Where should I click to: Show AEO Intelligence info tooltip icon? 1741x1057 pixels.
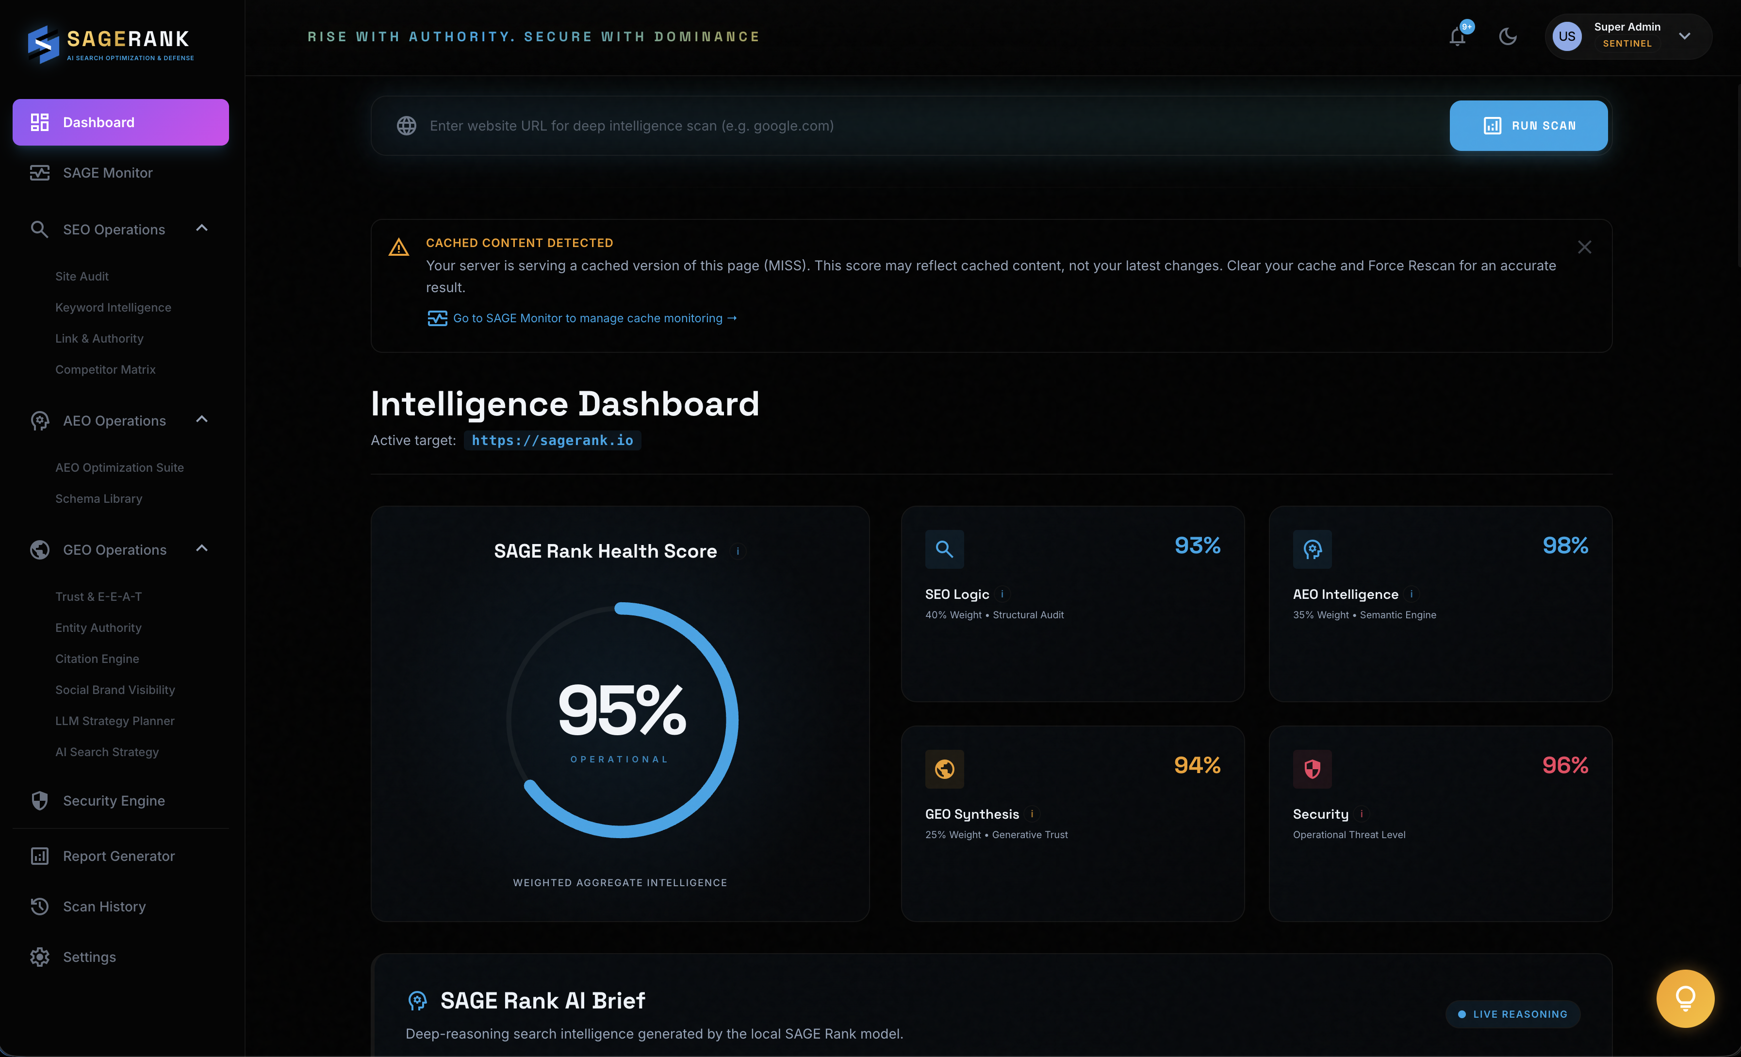[1411, 594]
